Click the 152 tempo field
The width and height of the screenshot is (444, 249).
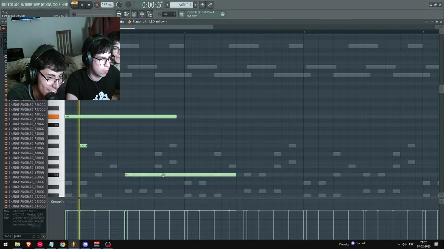pyautogui.click(x=107, y=5)
